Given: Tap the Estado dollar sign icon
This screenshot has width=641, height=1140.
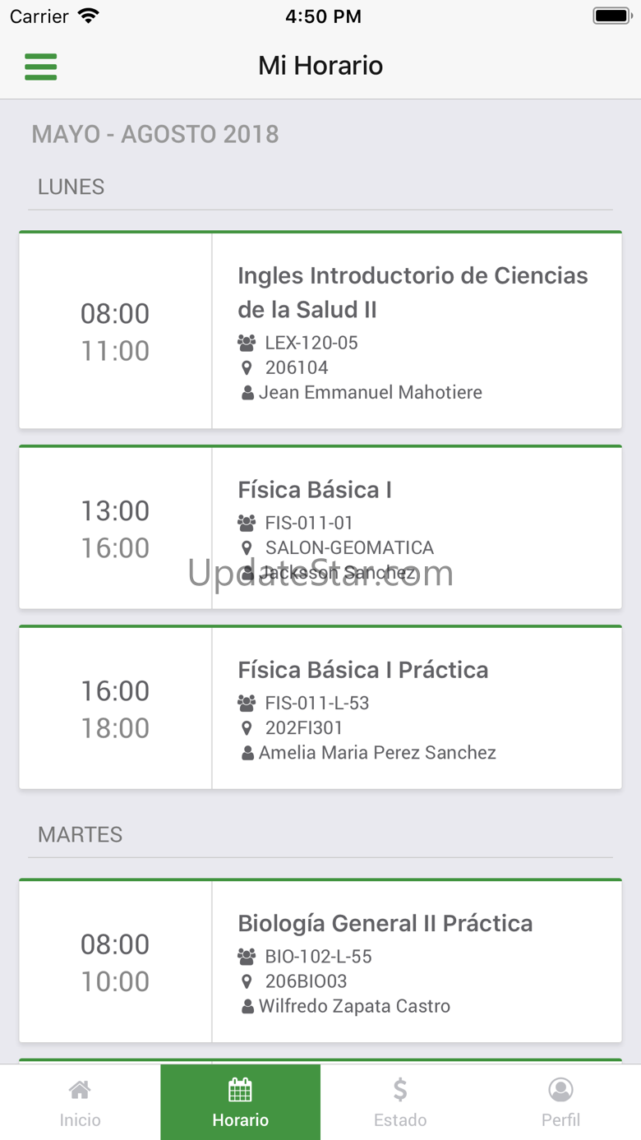Looking at the screenshot, I should 400,1090.
